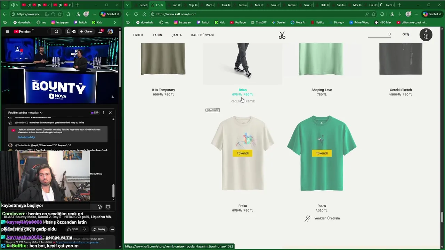Like the video with thumbs up
Image resolution: width=445 pixels, height=250 pixels.
pos(72,229)
